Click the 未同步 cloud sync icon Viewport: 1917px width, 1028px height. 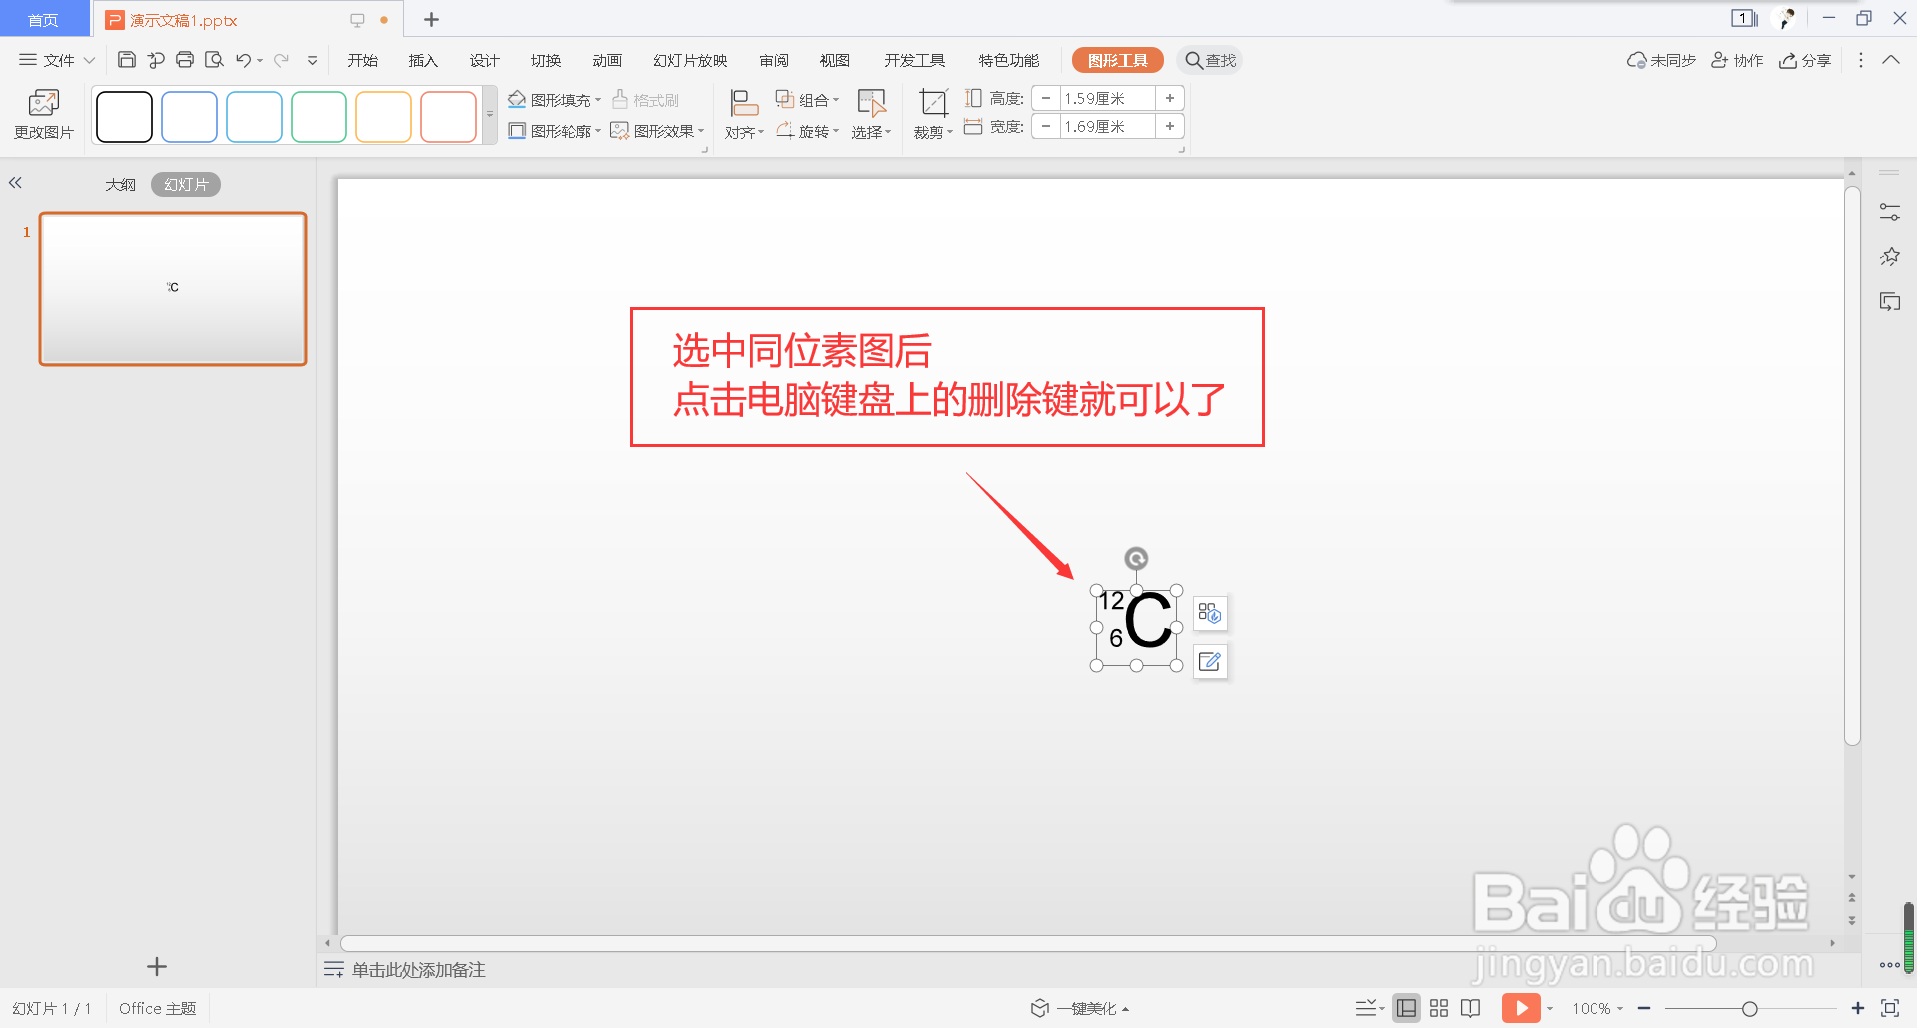pyautogui.click(x=1661, y=60)
